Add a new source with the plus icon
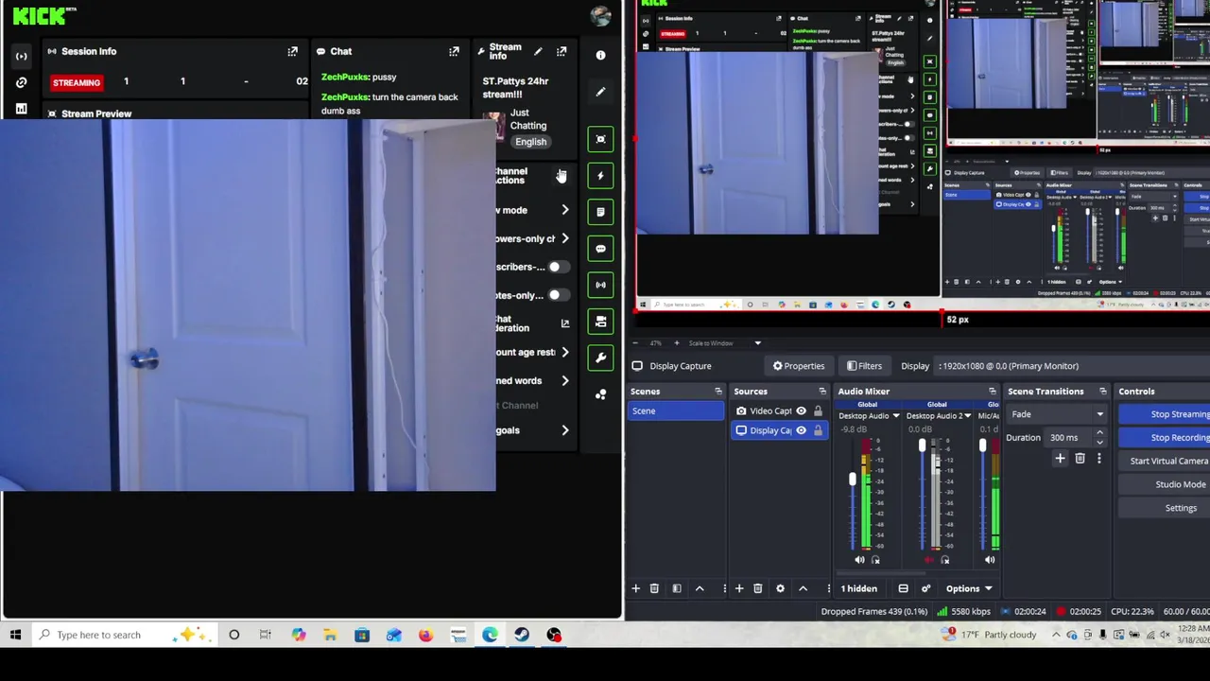This screenshot has height=681, width=1210. point(739,588)
